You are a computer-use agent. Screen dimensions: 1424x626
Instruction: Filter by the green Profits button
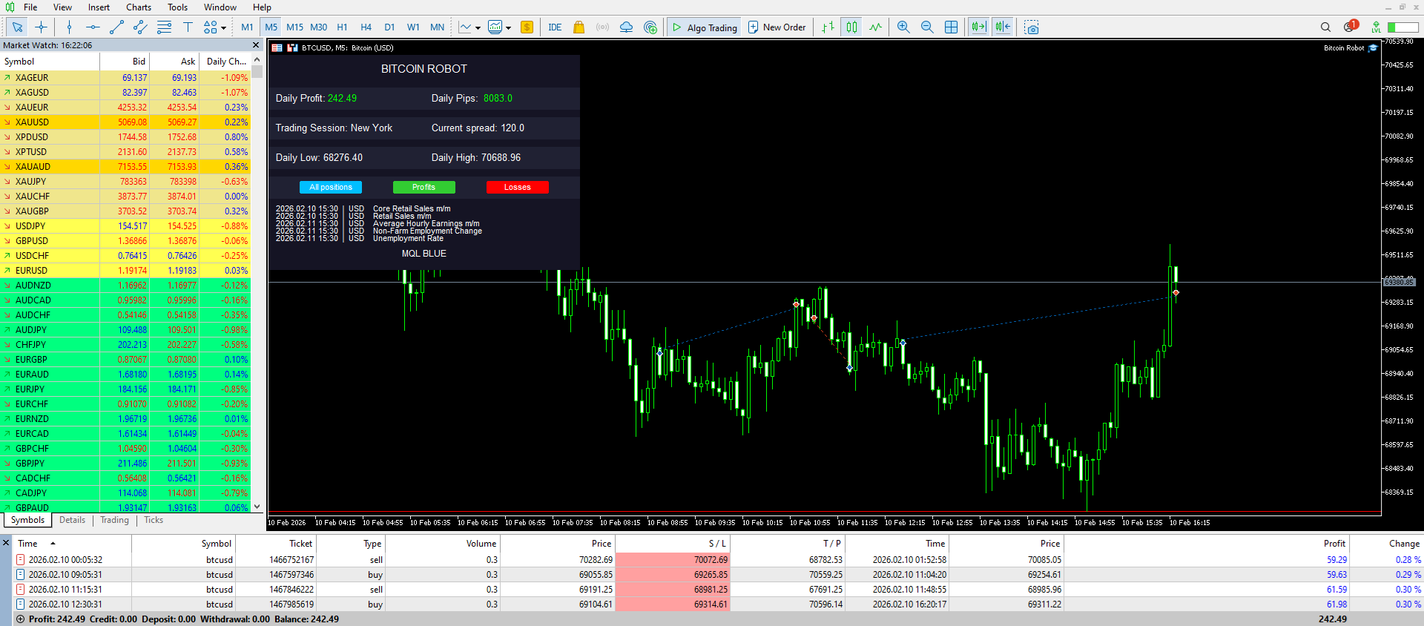pos(423,187)
